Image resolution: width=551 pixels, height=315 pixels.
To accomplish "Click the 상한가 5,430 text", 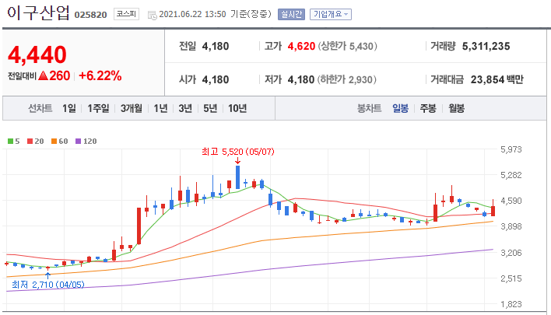I will [x=348, y=46].
